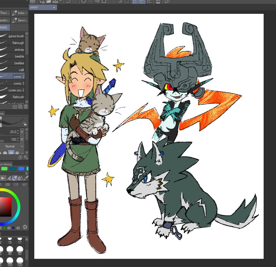Click the import sub tool download icon

coord(15,107)
